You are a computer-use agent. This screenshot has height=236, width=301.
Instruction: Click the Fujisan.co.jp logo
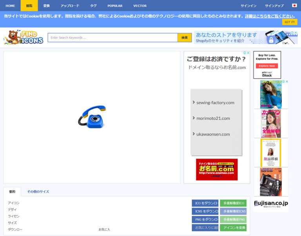(x=271, y=204)
